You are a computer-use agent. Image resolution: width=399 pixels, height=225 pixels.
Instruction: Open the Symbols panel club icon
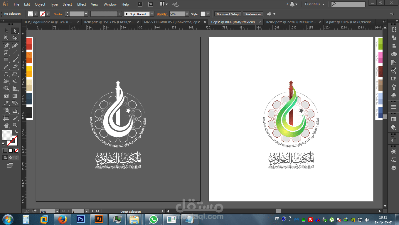394,95
